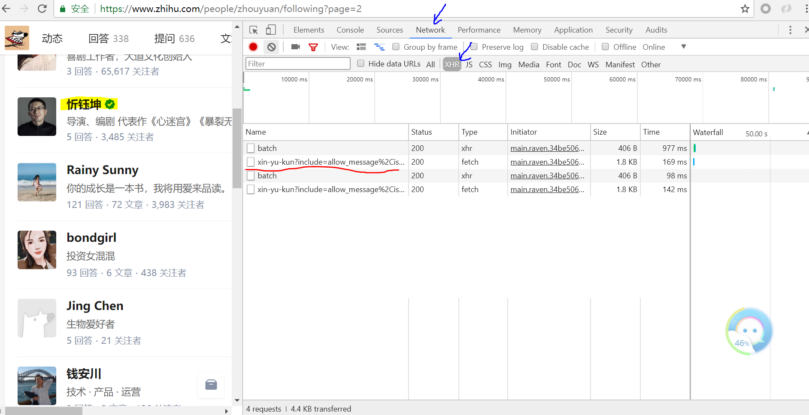Open the Performance tab

[479, 30]
